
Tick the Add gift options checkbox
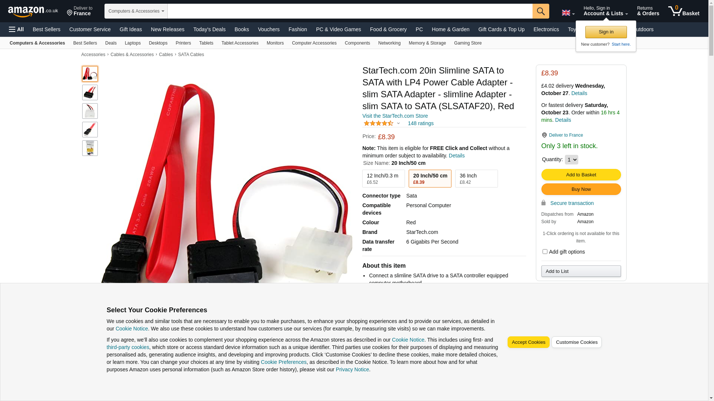pos(545,252)
